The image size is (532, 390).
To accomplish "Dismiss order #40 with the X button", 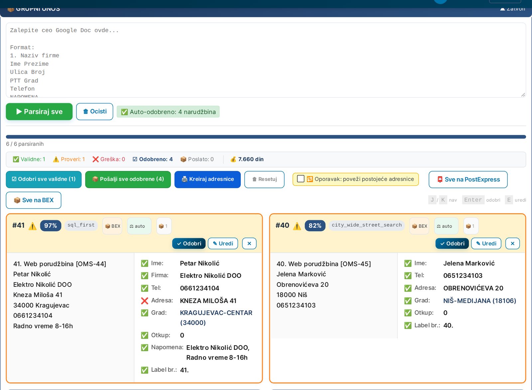I will coord(513,243).
